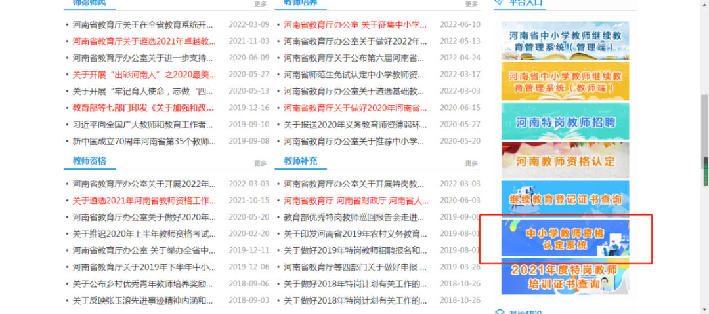Screen dimensions: 709x314
Task: Open the 中小学教师资格认定系统 banner
Action: [x=565, y=239]
